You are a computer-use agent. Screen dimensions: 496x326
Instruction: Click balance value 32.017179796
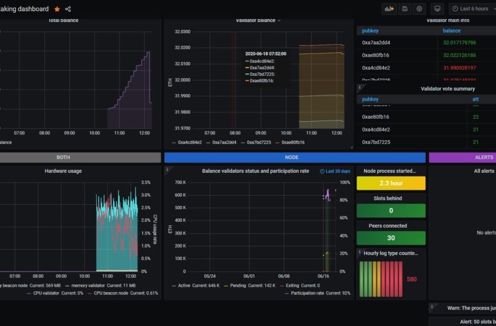point(459,42)
